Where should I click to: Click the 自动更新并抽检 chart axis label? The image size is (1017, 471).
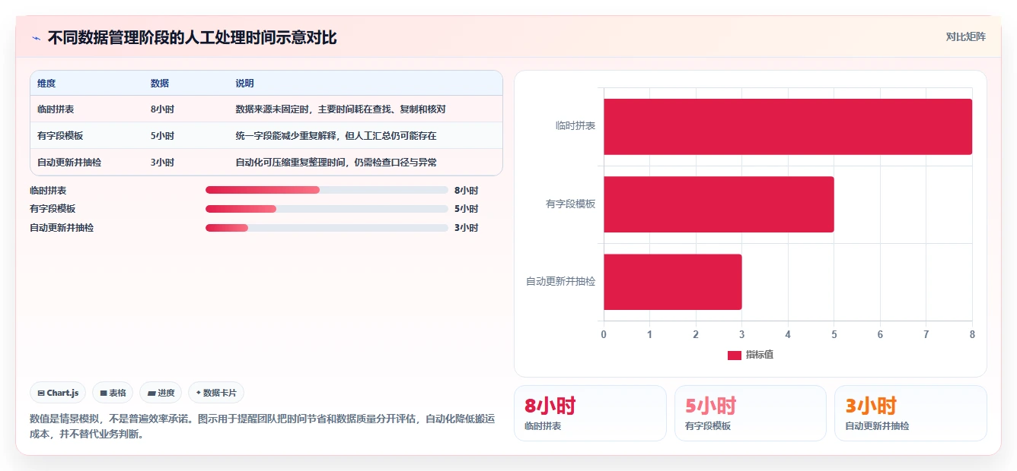pyautogui.click(x=561, y=282)
